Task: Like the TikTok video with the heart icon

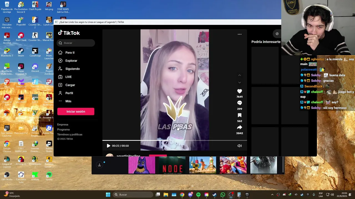Action: (x=240, y=91)
